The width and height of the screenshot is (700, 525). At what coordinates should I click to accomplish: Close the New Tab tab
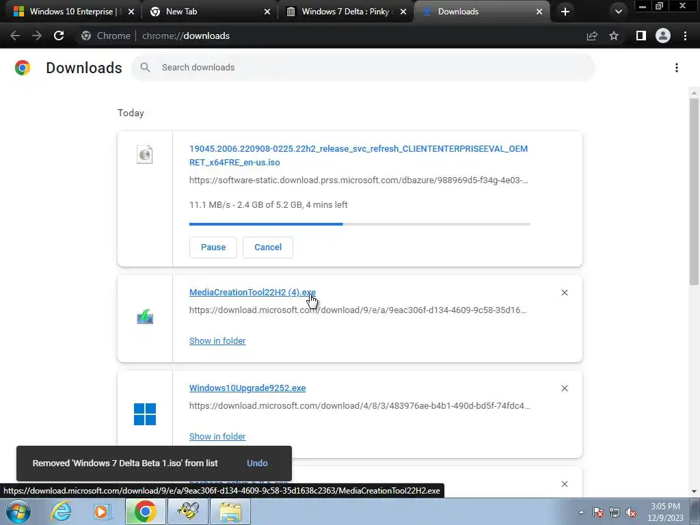click(x=267, y=12)
